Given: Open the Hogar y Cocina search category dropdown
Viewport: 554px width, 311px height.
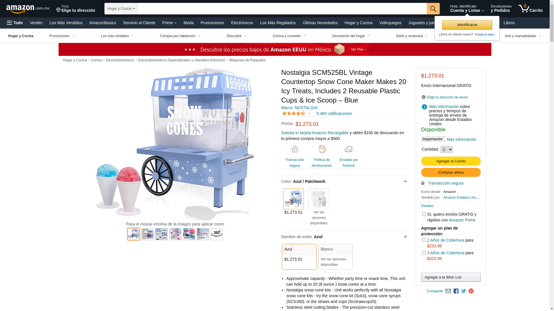Looking at the screenshot, I should coord(121,9).
